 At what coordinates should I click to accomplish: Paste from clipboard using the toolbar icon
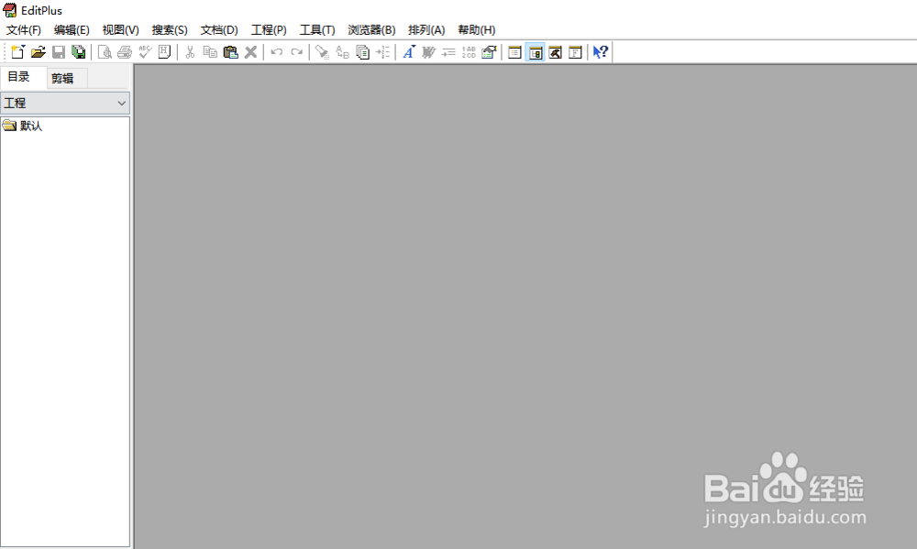click(230, 52)
